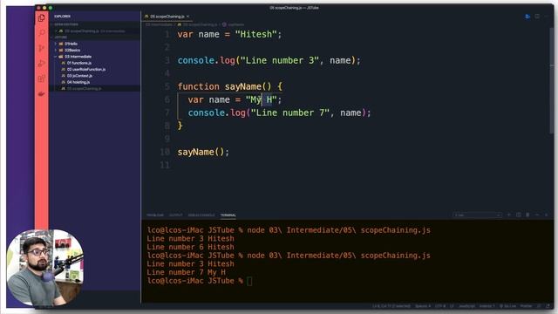Open the Explorer view in activity bar
Image resolution: width=558 pixels, height=314 pixels.
[42, 17]
